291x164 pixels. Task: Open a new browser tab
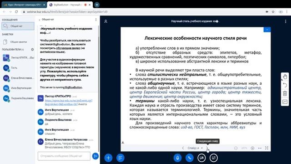point(97,5)
